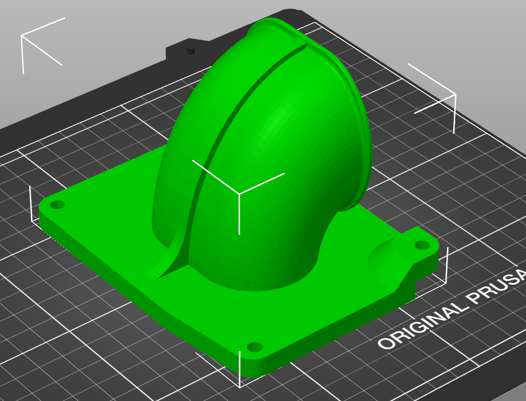Viewport: 526px width, 401px height.
Task: Click the left corner mounting hole
Action: click(57, 204)
